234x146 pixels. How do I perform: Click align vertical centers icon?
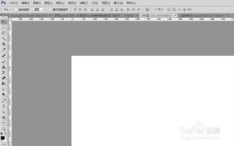pyautogui.click(x=81, y=10)
